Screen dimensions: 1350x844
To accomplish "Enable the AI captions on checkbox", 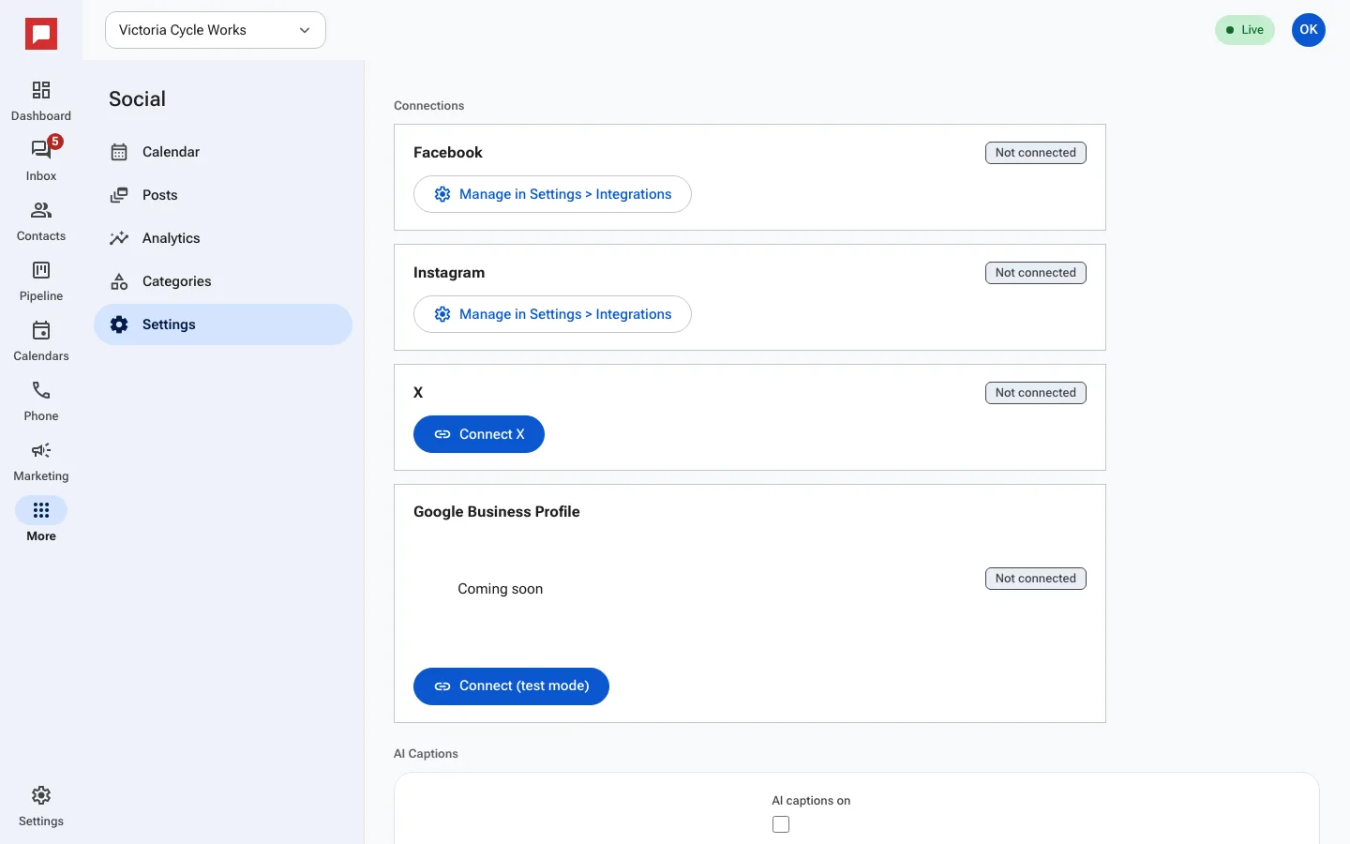I will (781, 824).
